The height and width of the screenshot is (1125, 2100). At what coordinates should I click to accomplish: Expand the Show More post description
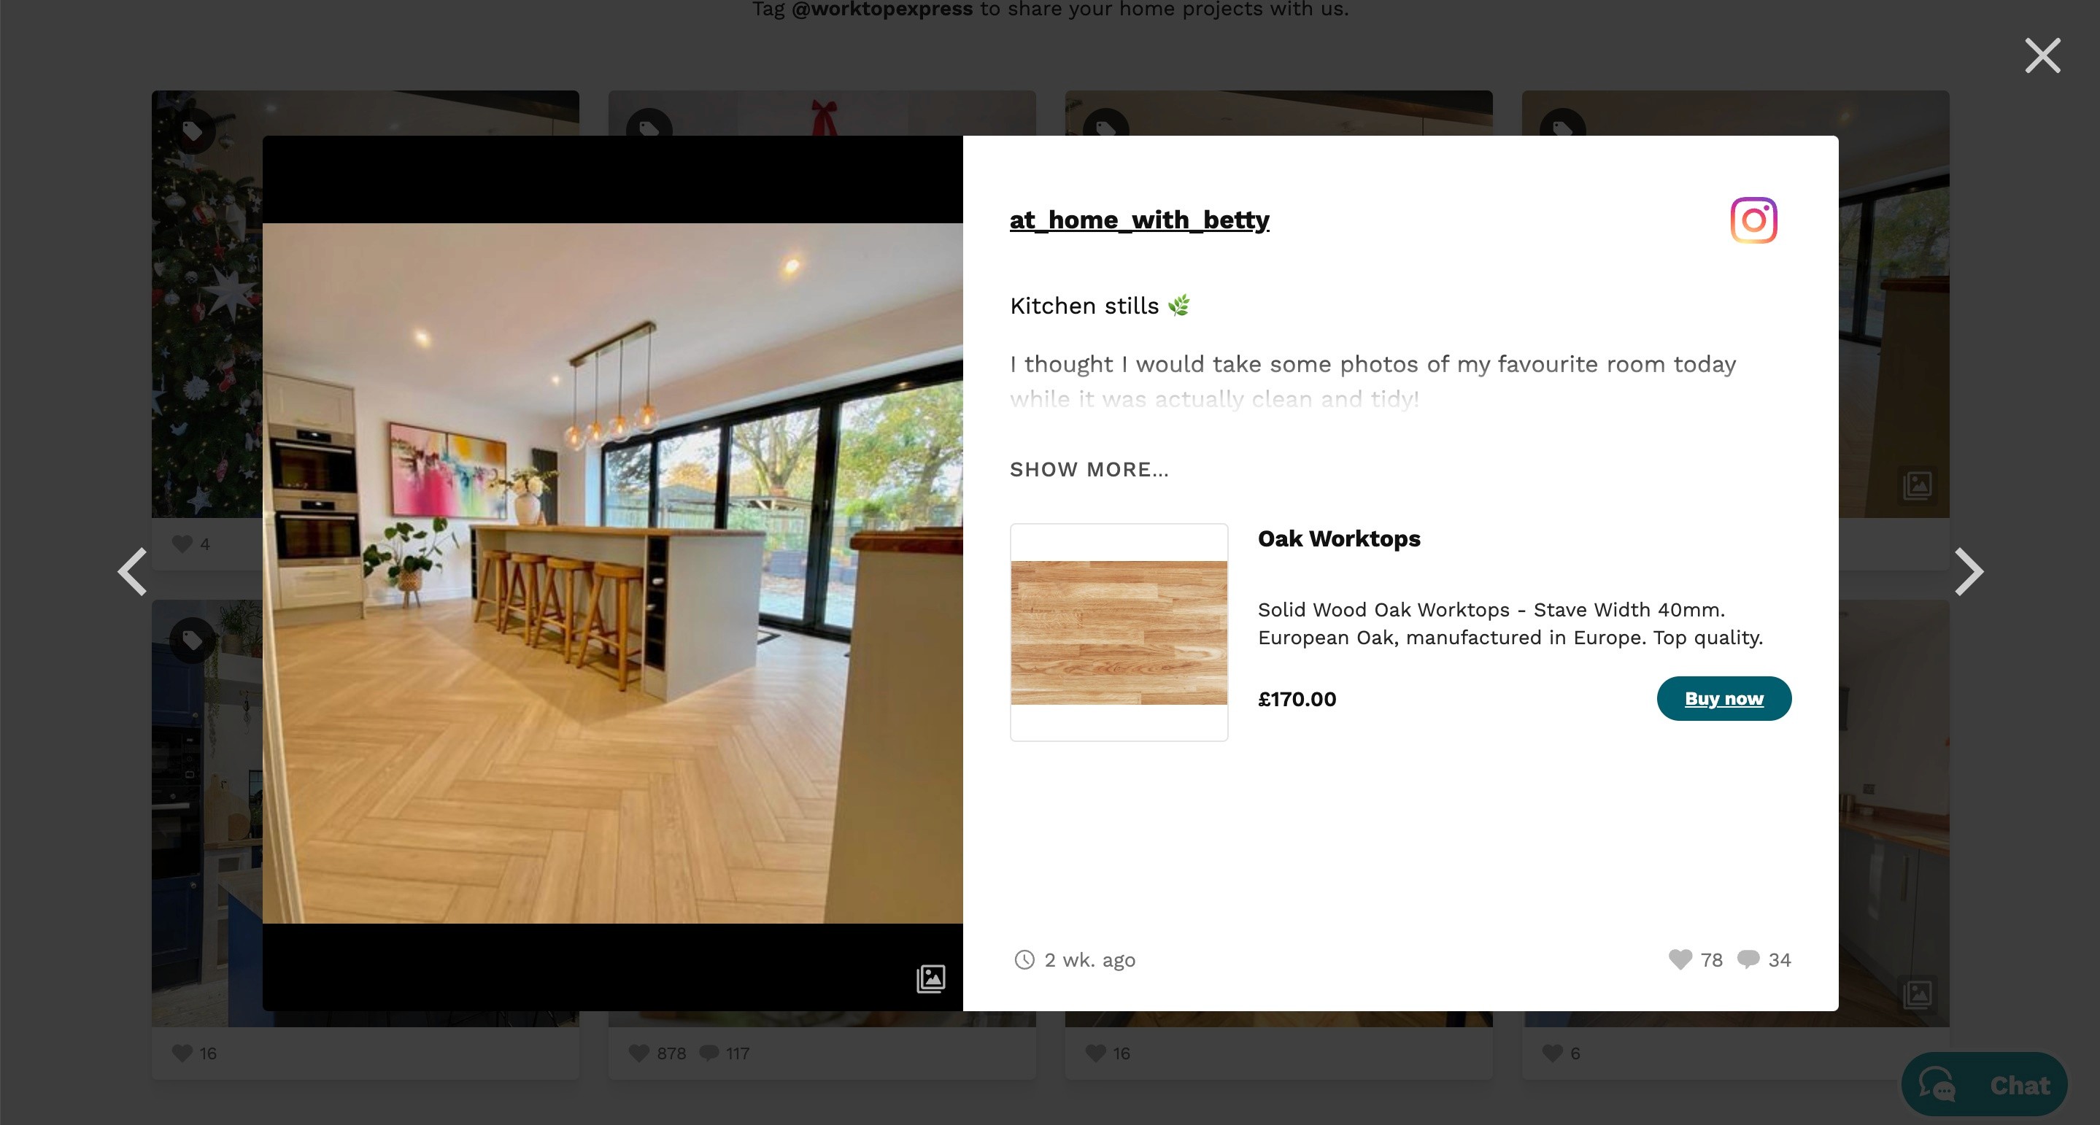[1089, 468]
